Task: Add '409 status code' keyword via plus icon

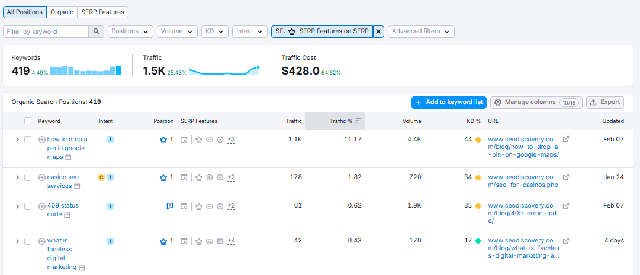Action: [41, 206]
